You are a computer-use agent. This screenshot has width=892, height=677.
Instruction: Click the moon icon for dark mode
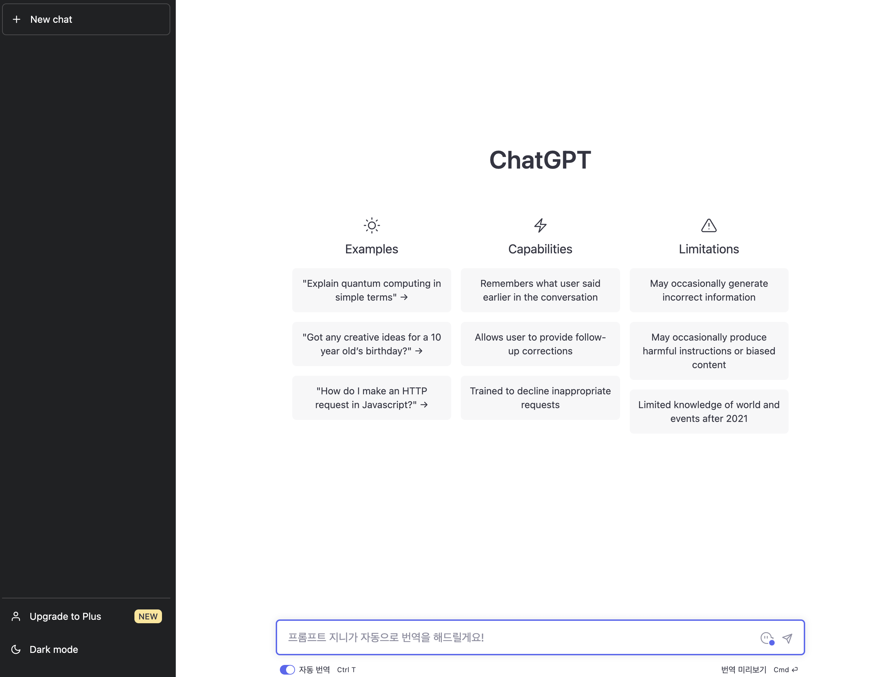point(16,649)
